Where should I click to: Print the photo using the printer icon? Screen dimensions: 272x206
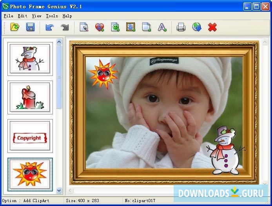181,27
